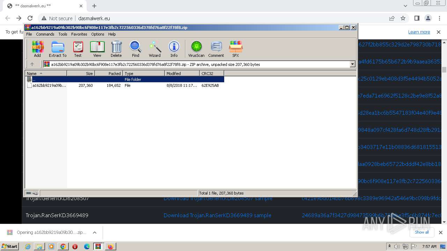
Task: Expand the archive path dropdown
Action: tap(352, 64)
